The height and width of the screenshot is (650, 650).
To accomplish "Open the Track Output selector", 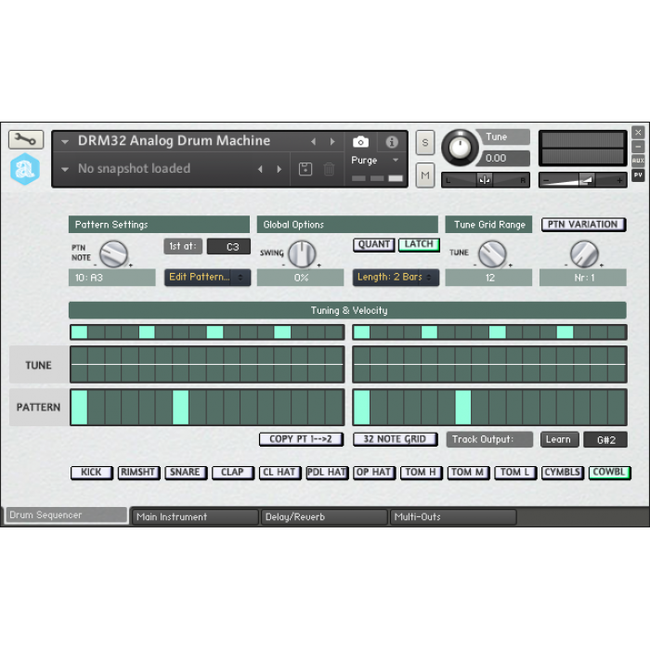I will (x=489, y=439).
